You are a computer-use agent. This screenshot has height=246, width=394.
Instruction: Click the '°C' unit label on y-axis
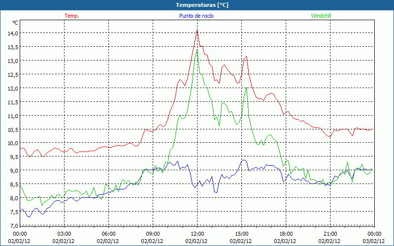(15, 23)
